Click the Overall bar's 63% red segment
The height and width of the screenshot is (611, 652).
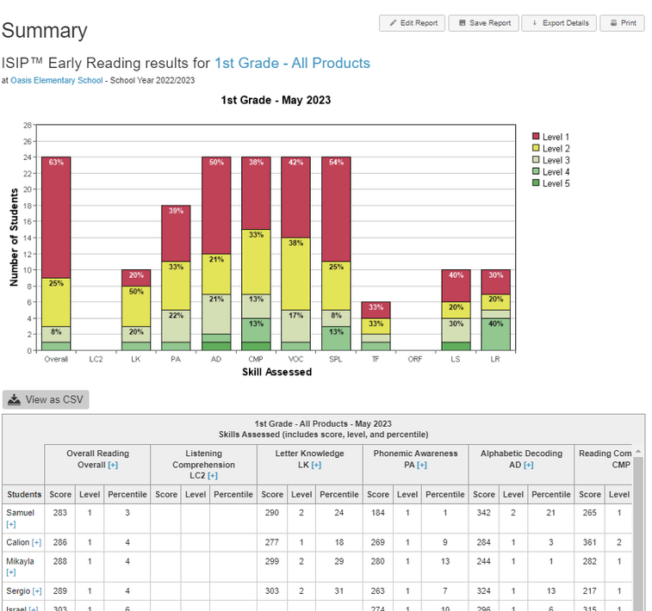[56, 218]
